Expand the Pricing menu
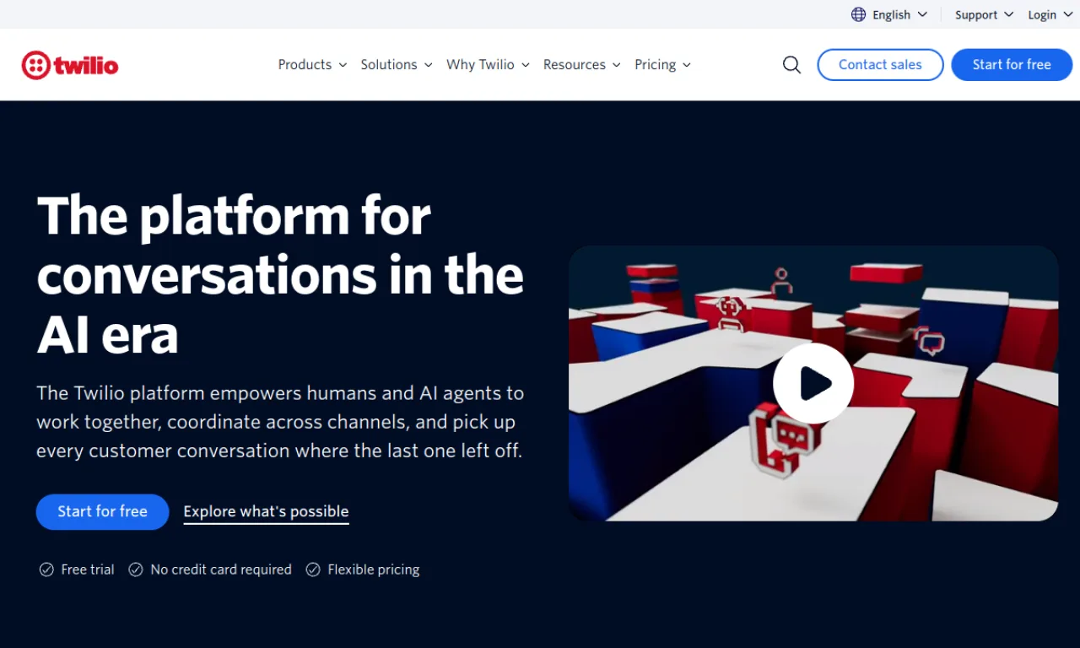 coord(662,65)
